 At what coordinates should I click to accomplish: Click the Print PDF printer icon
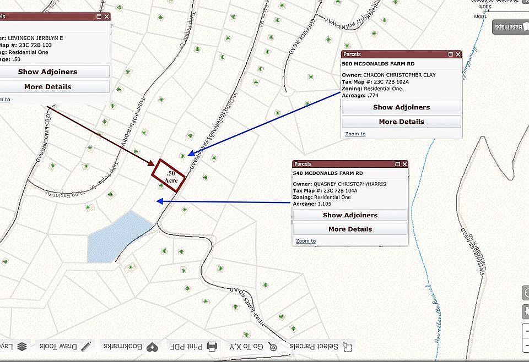point(212,347)
